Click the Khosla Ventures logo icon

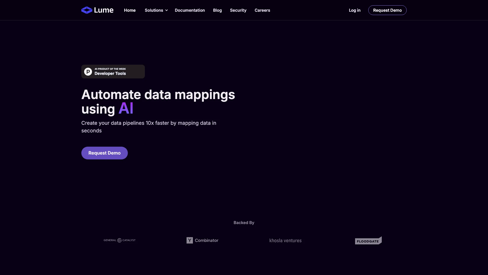coord(285,240)
